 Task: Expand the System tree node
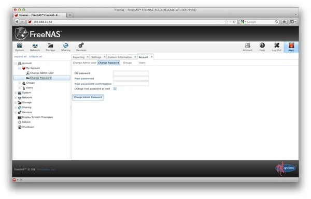pos(16,93)
